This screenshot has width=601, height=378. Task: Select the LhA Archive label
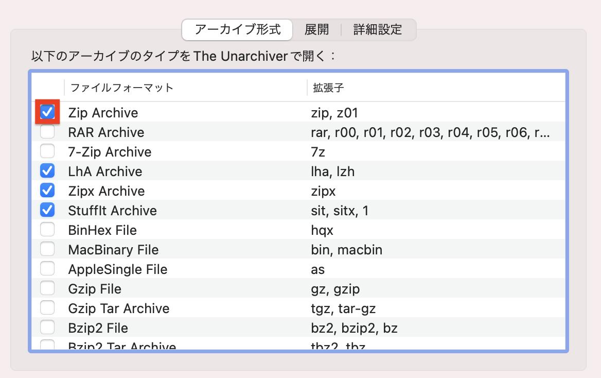[105, 171]
